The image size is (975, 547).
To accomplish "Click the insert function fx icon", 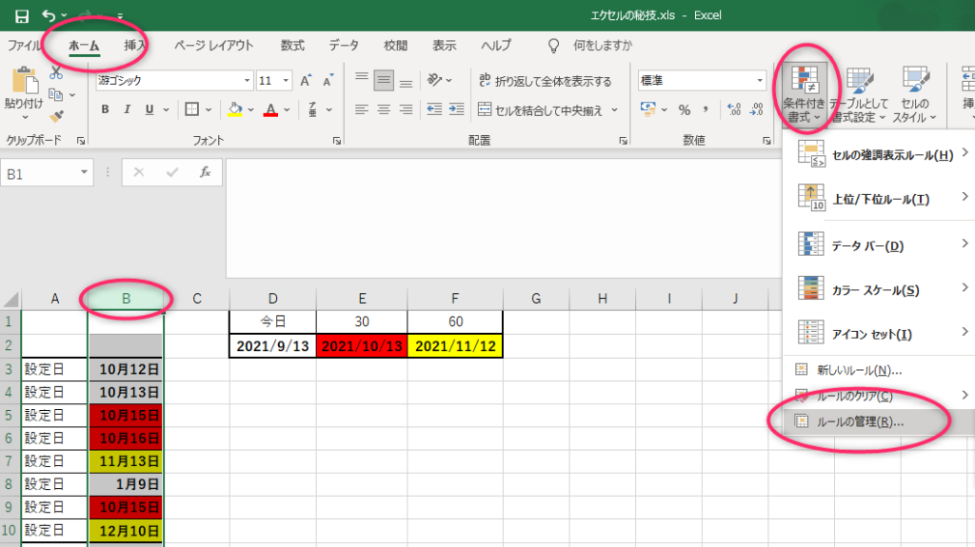I will 205,172.
